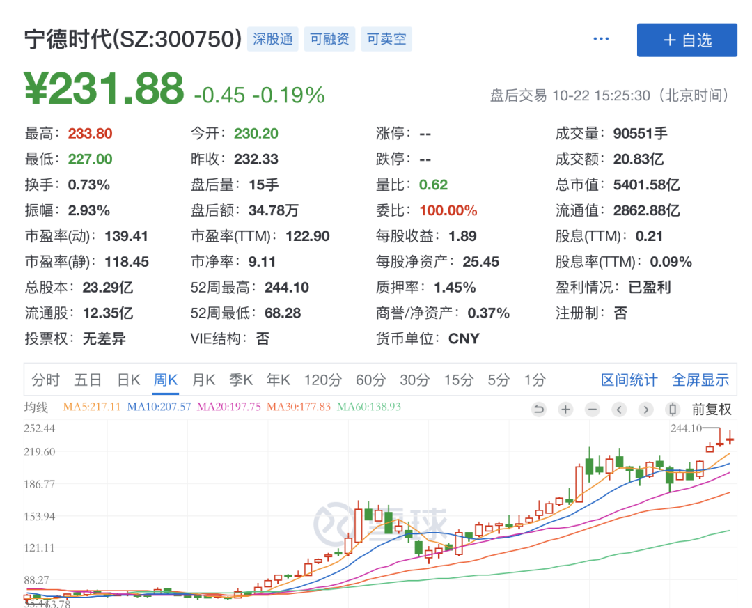This screenshot has width=752, height=608.
Task: Click the 流通值 value 2862.88亿
Action: [x=646, y=210]
